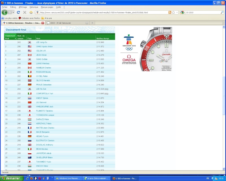
Task: Click the Internet Explorer quick launch icon
Action: coord(27,178)
